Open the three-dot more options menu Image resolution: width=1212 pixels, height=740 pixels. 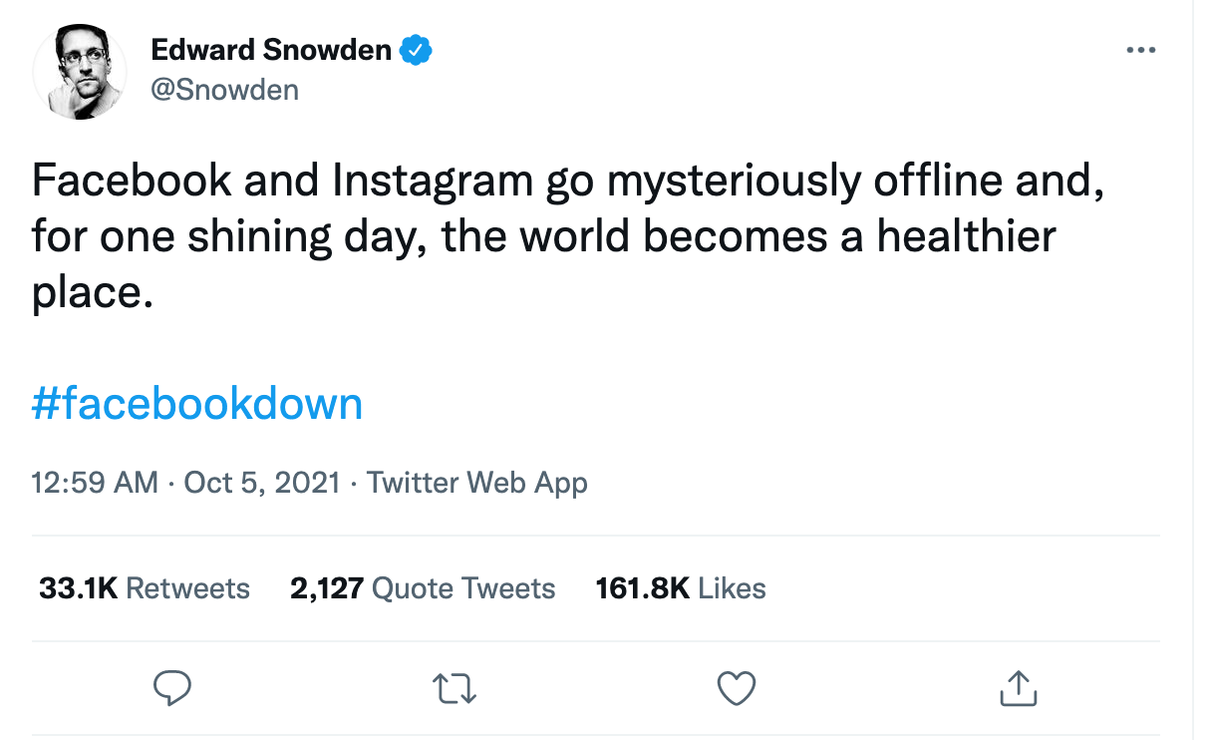pyautogui.click(x=1140, y=50)
